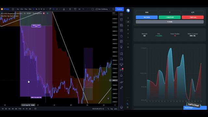This screenshot has height=117, width=208.
Task: Click the blue cube logo in tracker app
Action: click(128, 10)
